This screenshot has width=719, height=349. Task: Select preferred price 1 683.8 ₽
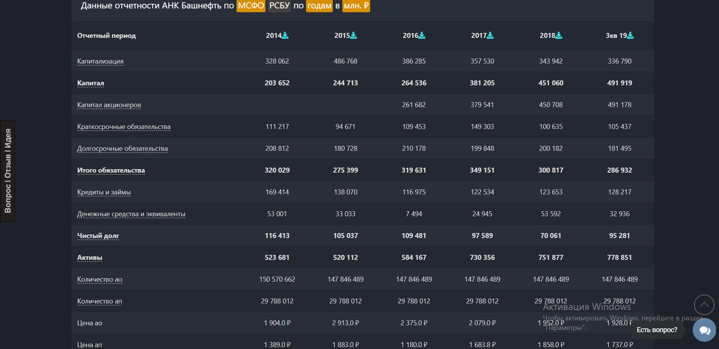click(482, 345)
